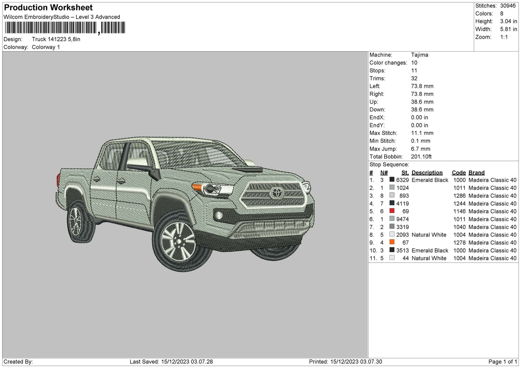Click the Trims value "32"

point(414,79)
